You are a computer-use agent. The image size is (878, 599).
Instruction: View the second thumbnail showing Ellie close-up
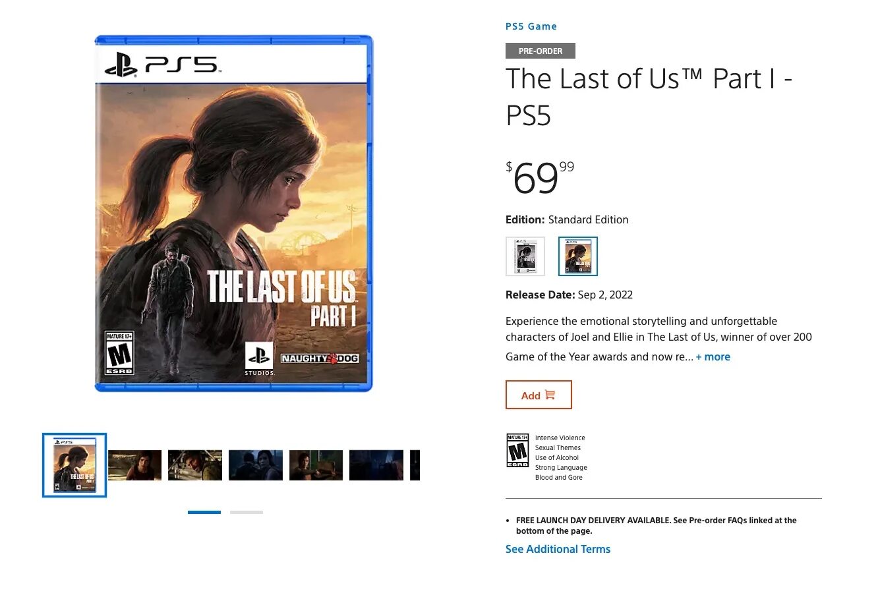(x=134, y=465)
